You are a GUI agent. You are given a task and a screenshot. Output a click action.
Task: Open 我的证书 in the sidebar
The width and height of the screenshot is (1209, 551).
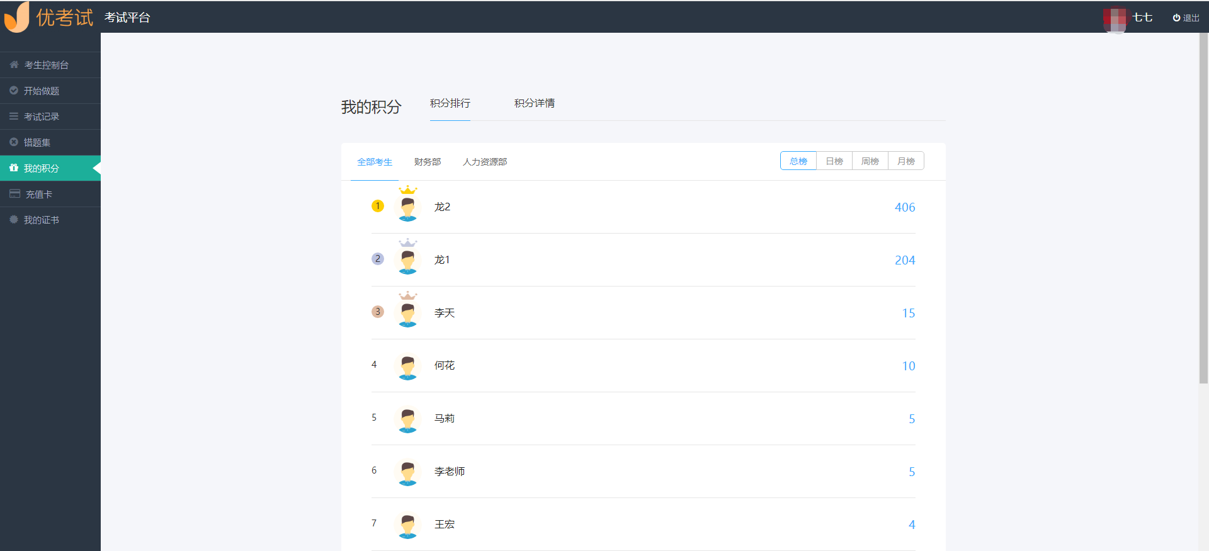point(50,220)
